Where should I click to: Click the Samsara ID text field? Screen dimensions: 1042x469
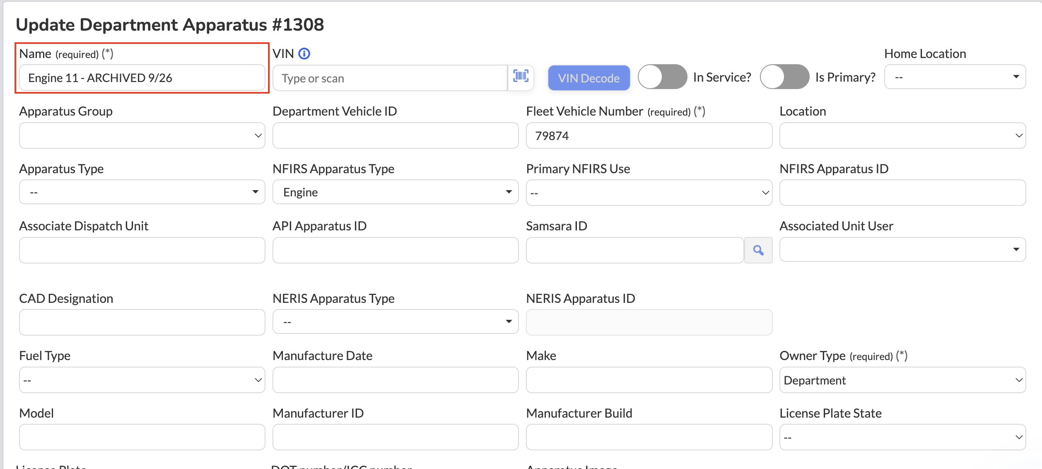pyautogui.click(x=635, y=250)
